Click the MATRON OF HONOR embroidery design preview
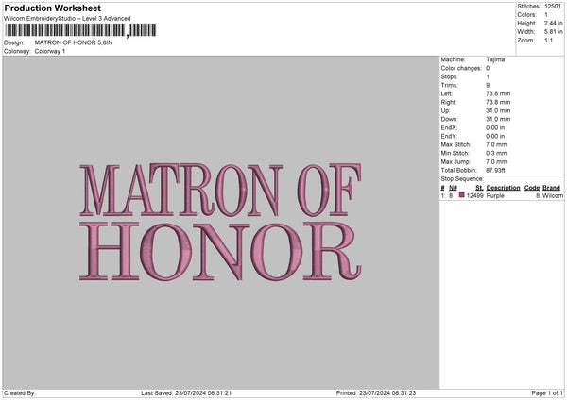Image resolution: width=567 pixels, height=400 pixels. (x=220, y=222)
